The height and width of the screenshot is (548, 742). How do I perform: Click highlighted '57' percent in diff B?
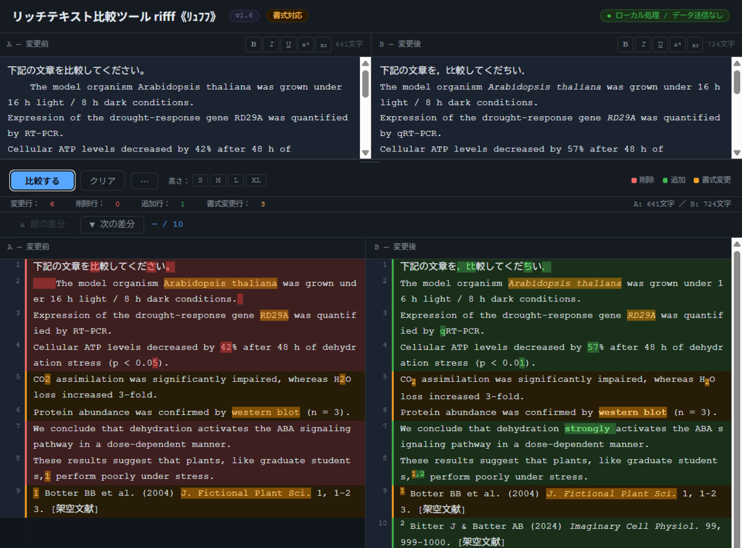593,347
